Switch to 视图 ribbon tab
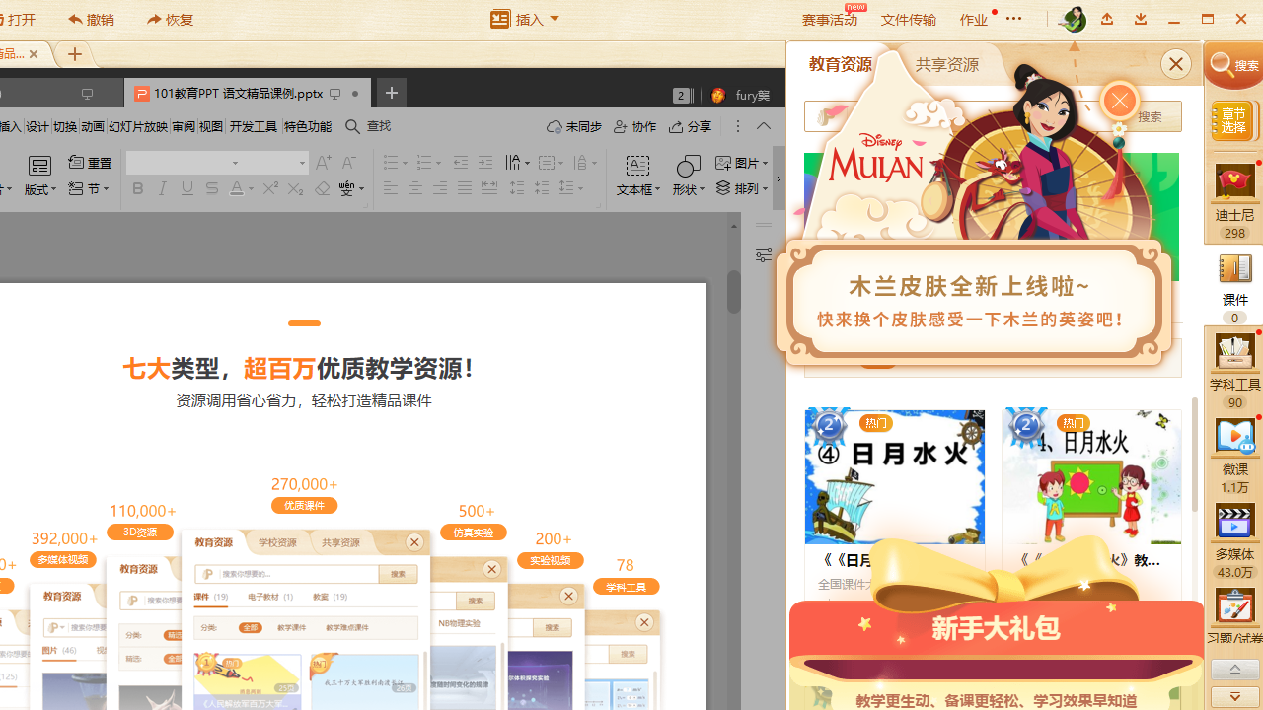1263x710 pixels. pos(211,126)
